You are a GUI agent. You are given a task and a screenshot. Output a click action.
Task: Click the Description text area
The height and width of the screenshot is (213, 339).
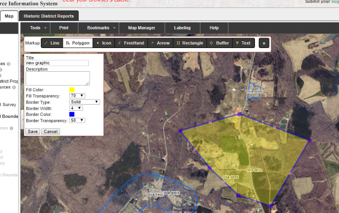point(58,78)
